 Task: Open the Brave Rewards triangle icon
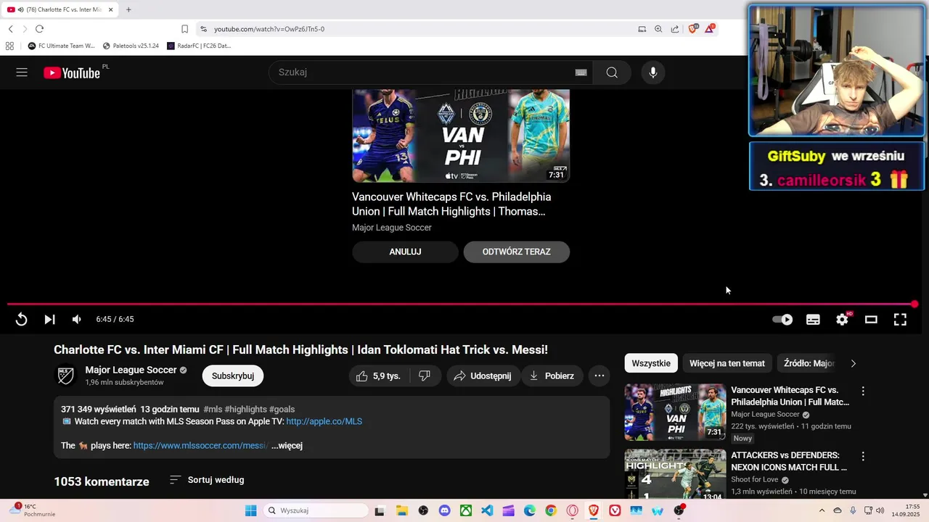[x=710, y=29]
